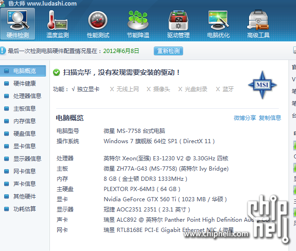
Task: Click the 重新检测 re-detect button
Action: point(168,51)
